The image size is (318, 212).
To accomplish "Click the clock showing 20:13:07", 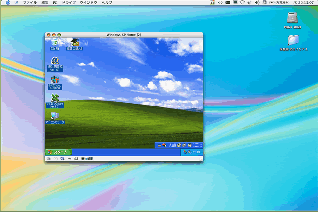I will tap(303, 3).
